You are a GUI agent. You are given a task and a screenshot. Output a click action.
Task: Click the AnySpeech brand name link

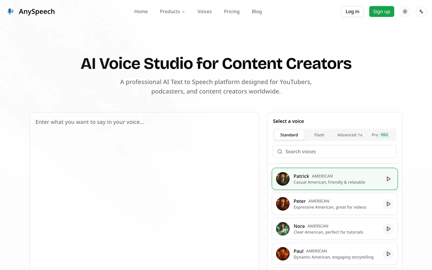pyautogui.click(x=37, y=11)
